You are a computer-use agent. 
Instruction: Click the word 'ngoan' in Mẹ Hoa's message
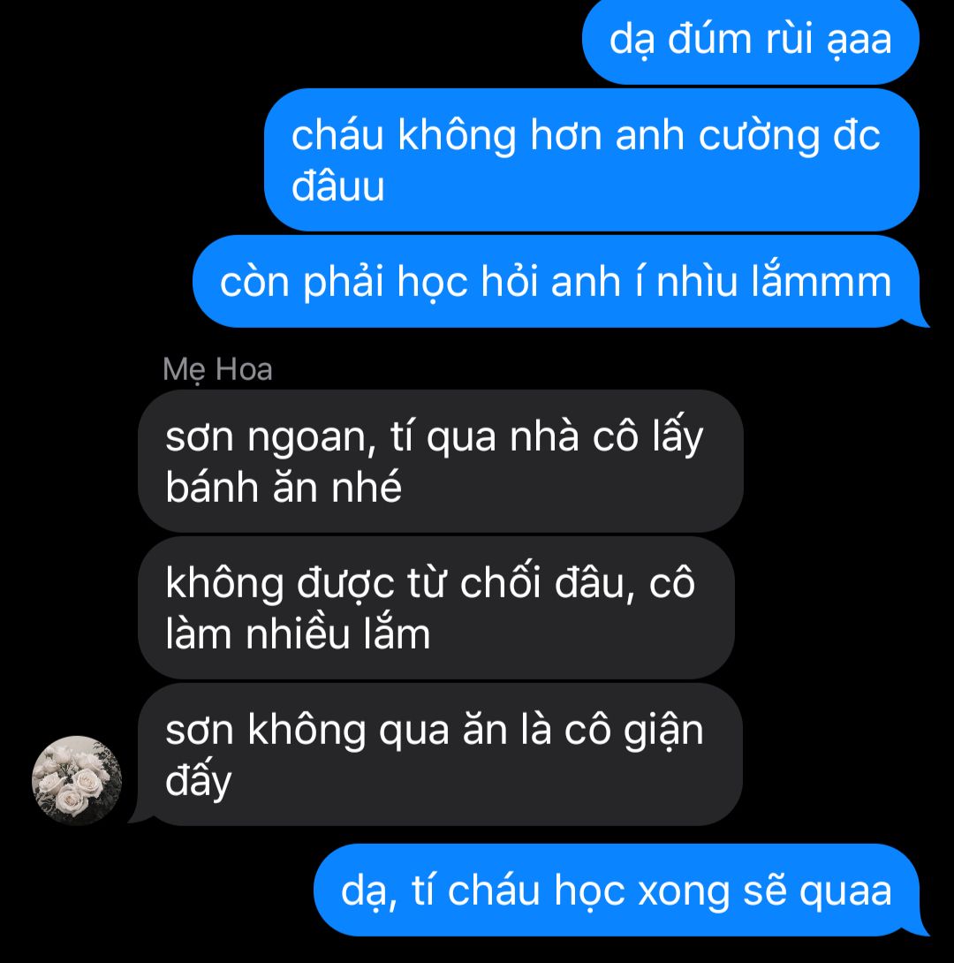pyautogui.click(x=311, y=440)
